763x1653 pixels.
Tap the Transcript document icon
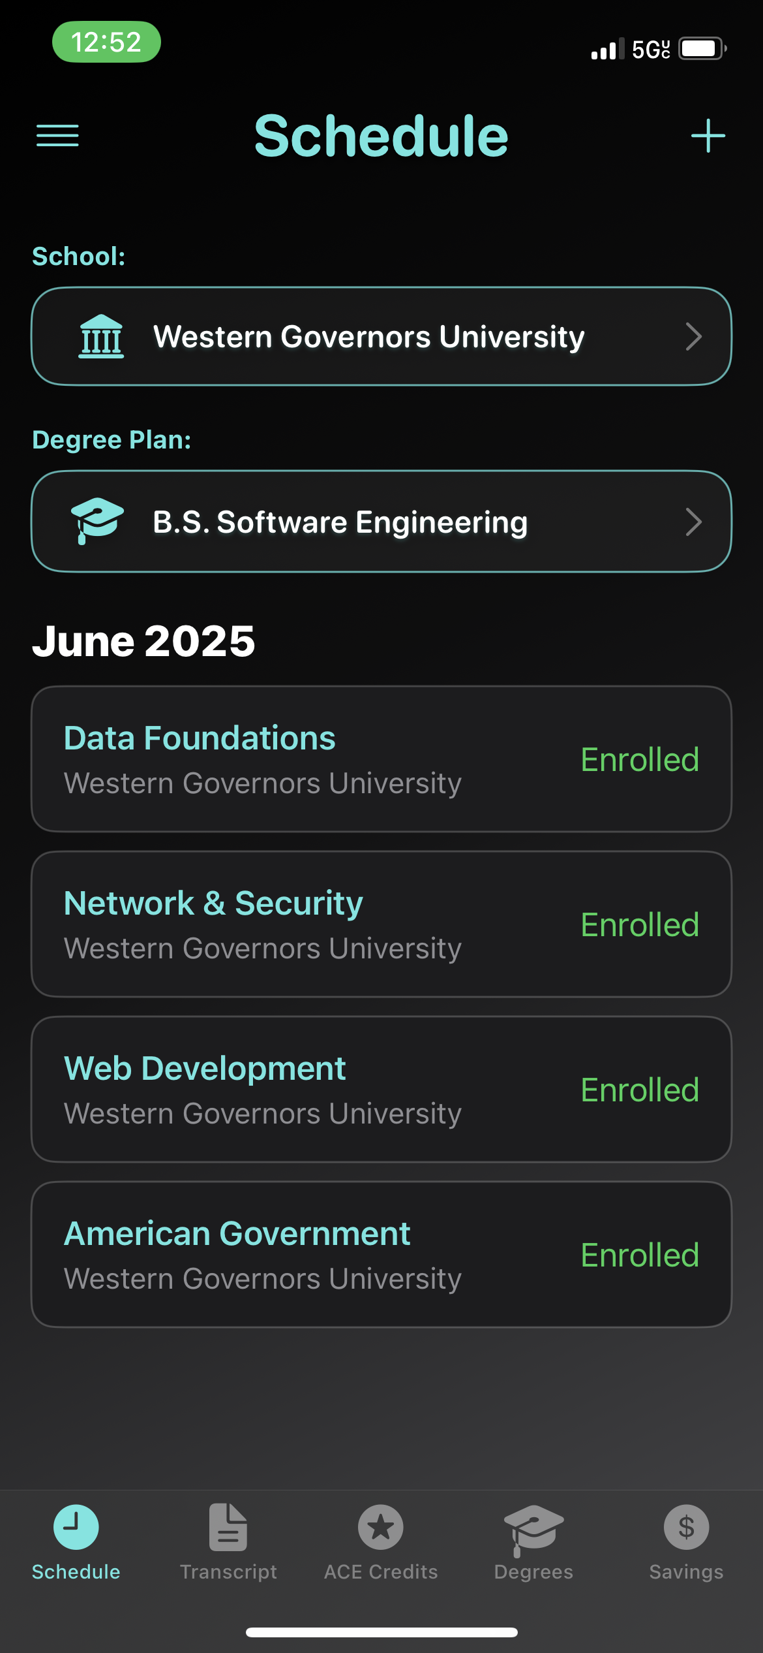[228, 1526]
